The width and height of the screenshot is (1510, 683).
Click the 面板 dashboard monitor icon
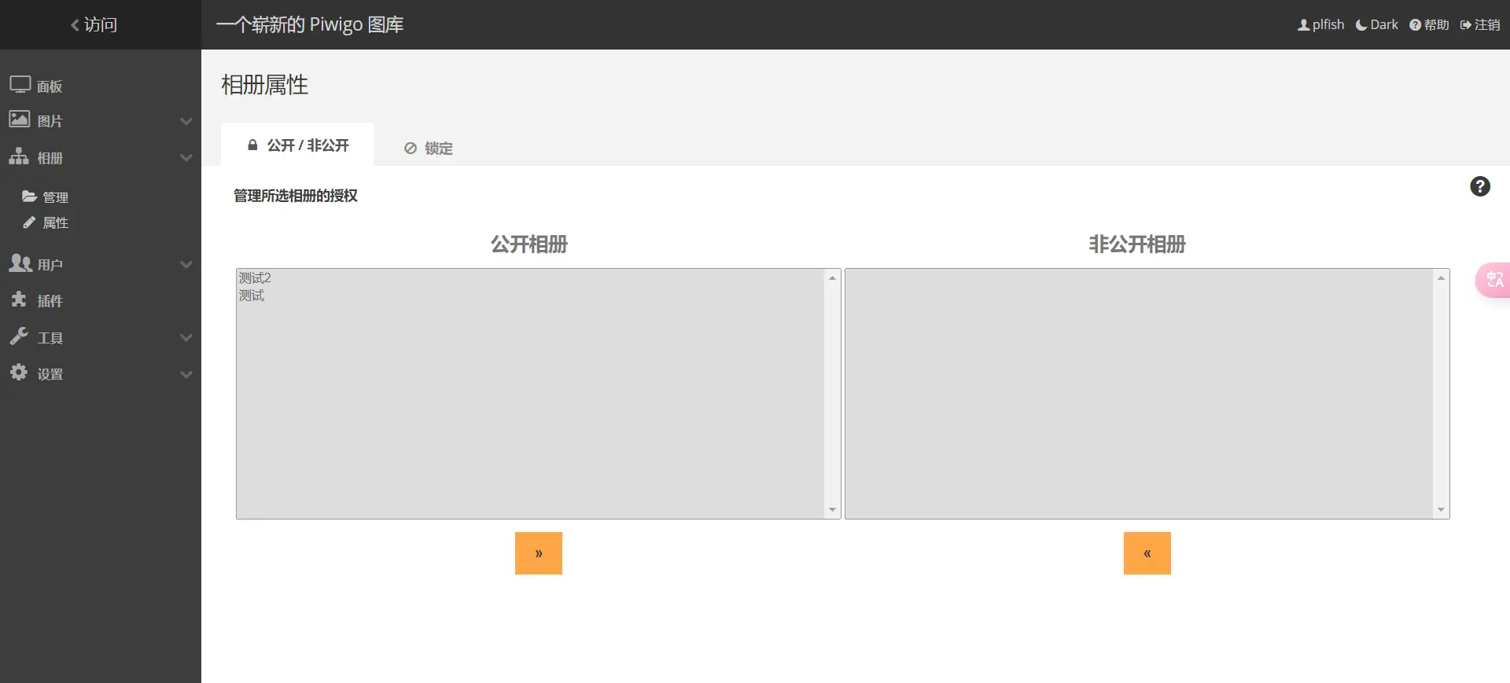(x=20, y=84)
